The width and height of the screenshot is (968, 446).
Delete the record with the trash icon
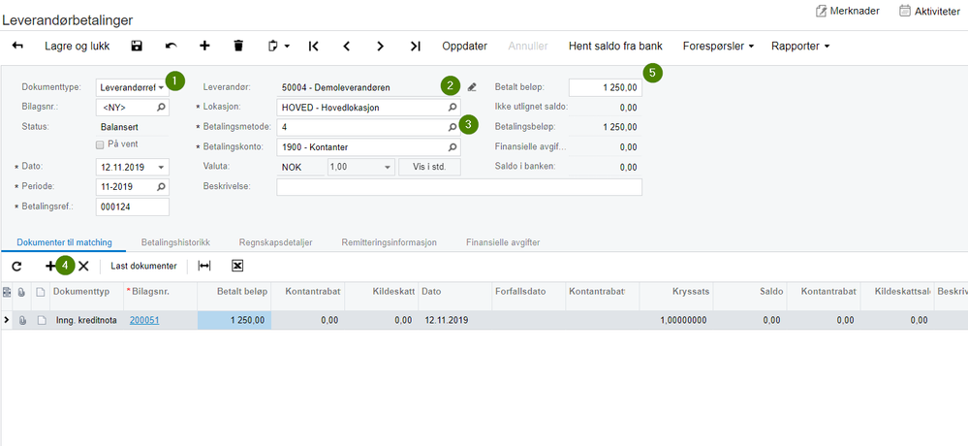(x=238, y=46)
